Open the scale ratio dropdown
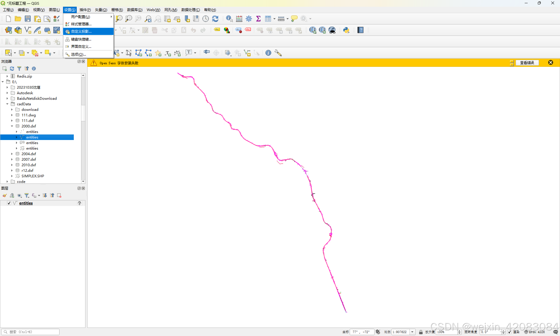This screenshot has height=336, width=560. [412, 332]
